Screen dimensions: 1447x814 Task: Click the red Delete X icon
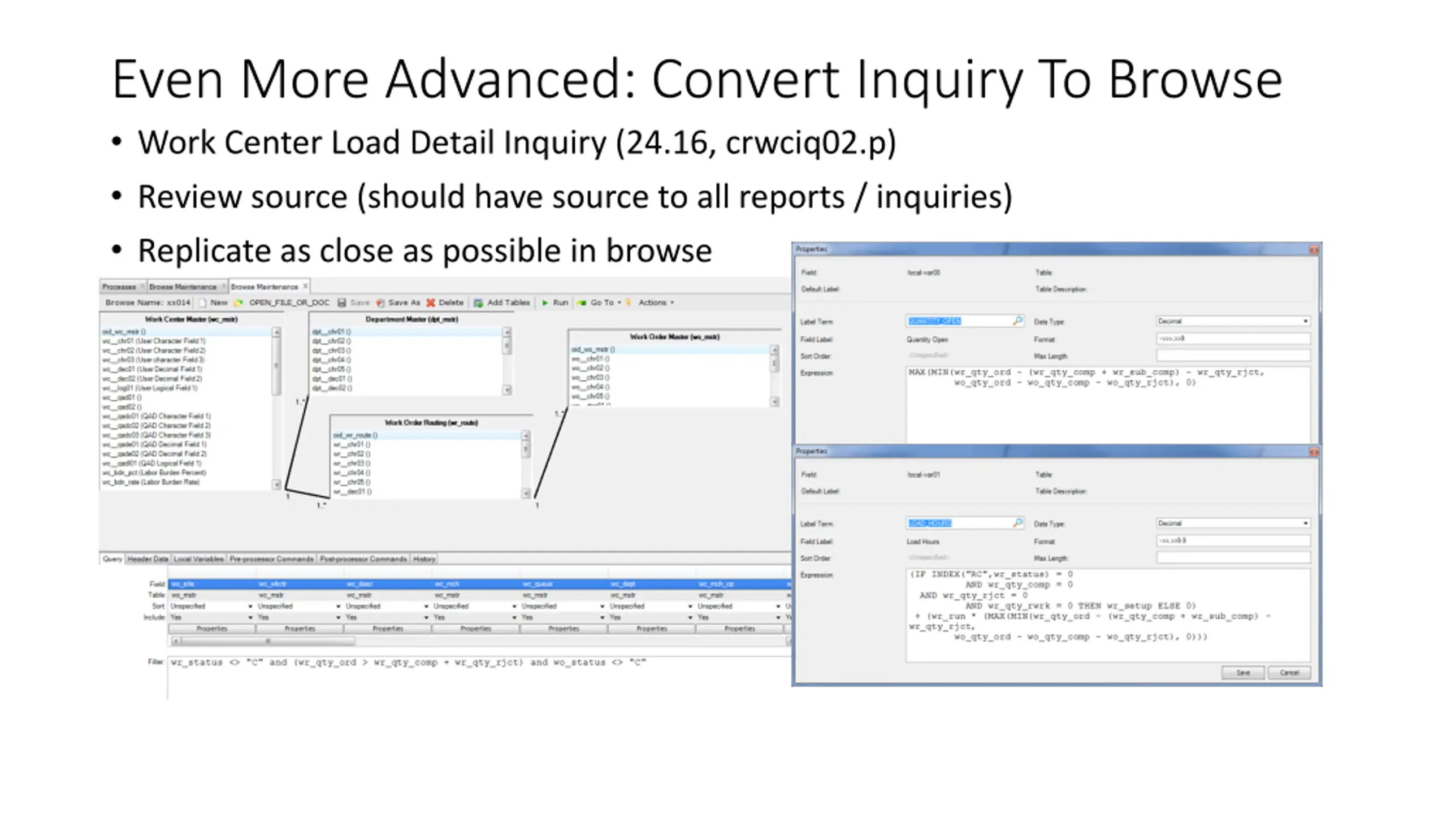(431, 302)
